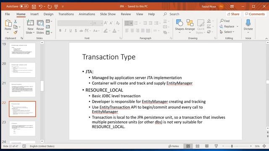Click the Text Highlight Color icon
The width and height of the screenshot is (269, 151).
[105, 31]
